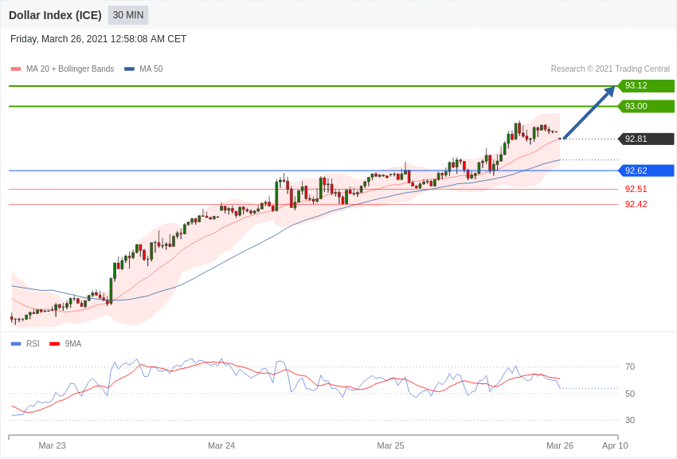The height and width of the screenshot is (459, 677).
Task: Toggle the RSI legend entry
Action: [x=32, y=344]
